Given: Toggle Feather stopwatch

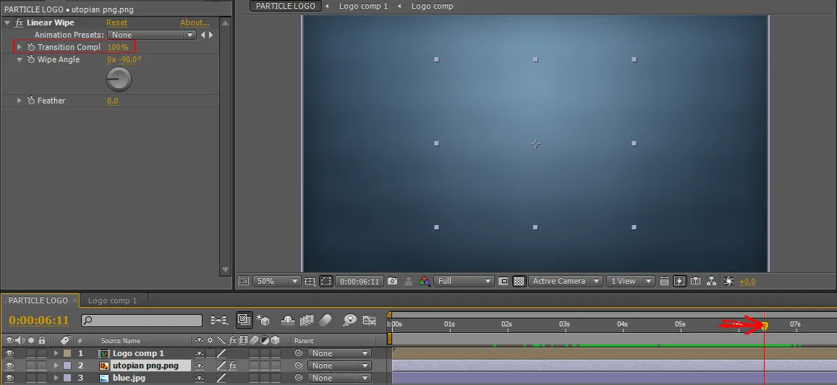Looking at the screenshot, I should click(x=31, y=101).
